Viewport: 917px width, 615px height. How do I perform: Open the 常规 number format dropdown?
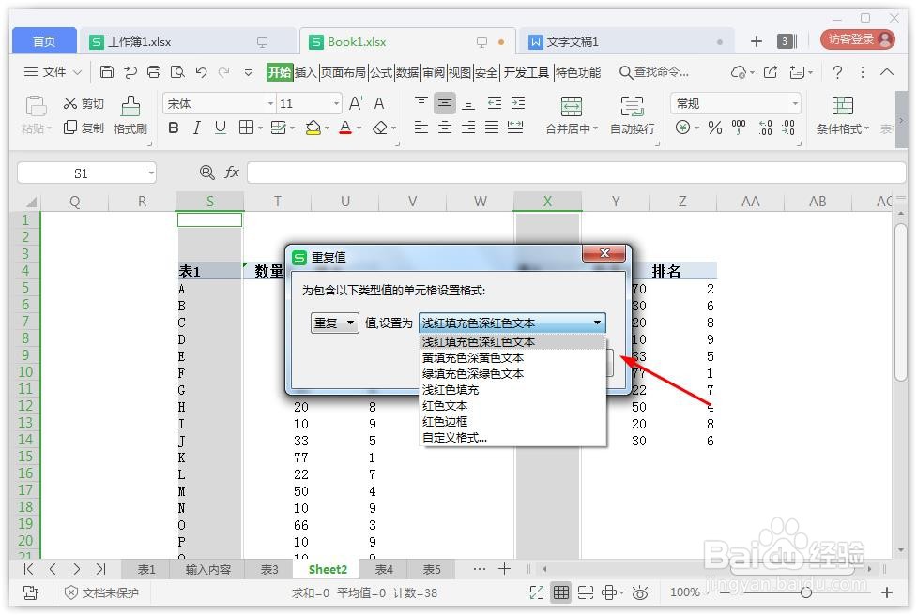click(735, 102)
